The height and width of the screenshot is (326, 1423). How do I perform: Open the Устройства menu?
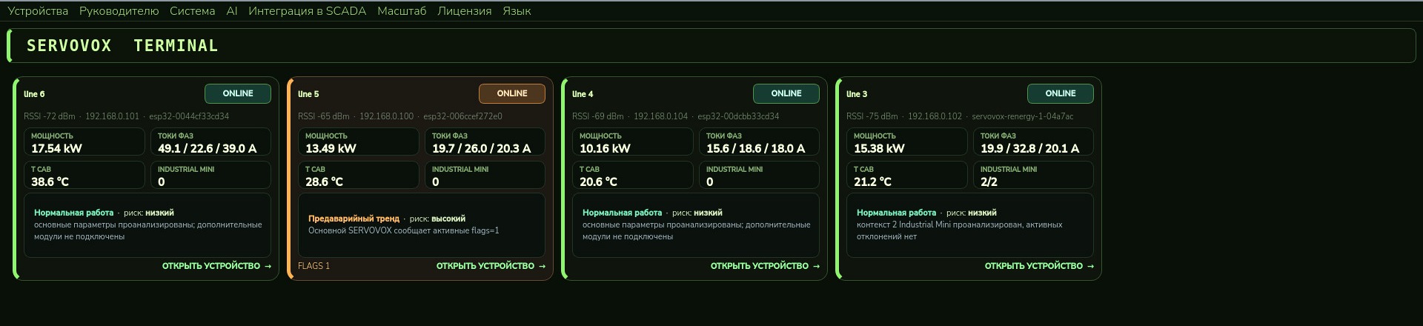tap(38, 11)
